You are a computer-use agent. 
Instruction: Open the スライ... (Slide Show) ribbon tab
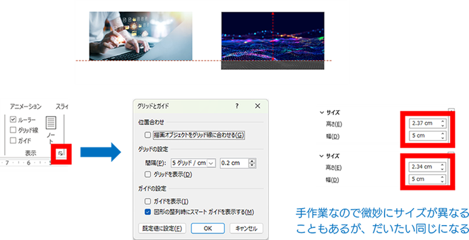pyautogui.click(x=62, y=106)
